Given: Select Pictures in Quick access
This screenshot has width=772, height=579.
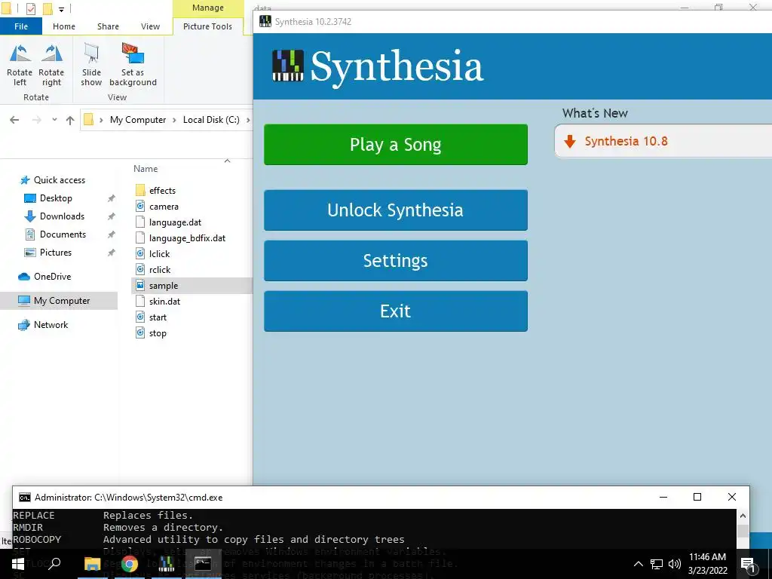Looking at the screenshot, I should click(56, 252).
